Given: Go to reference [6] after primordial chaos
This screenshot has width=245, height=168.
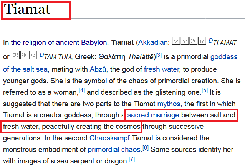Looking at the screenshot, I should pos(146,147).
